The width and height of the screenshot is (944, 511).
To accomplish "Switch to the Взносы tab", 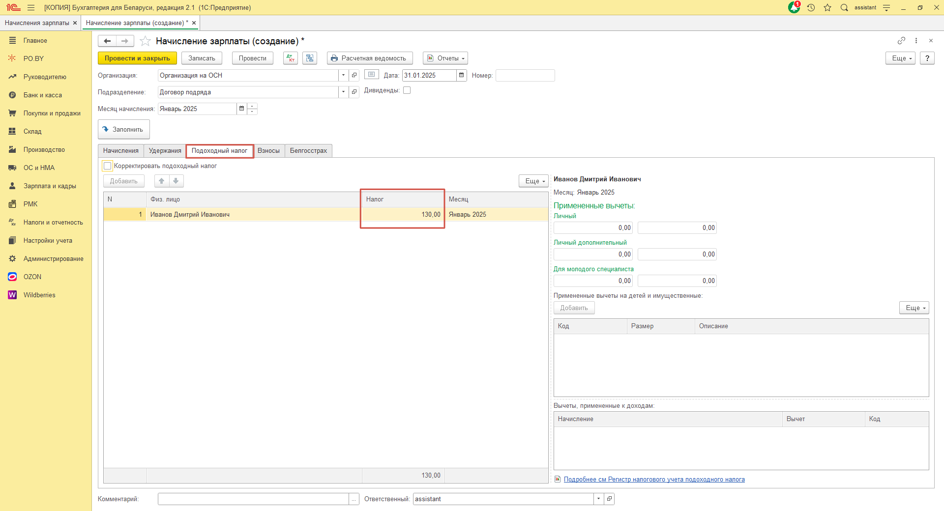I will (268, 151).
